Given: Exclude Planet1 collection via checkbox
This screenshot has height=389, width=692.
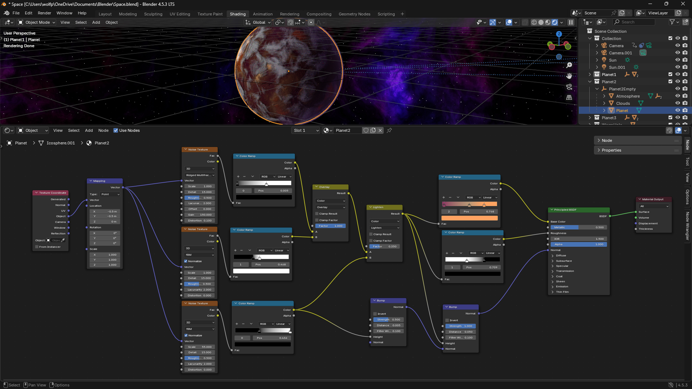Looking at the screenshot, I should 670,75.
